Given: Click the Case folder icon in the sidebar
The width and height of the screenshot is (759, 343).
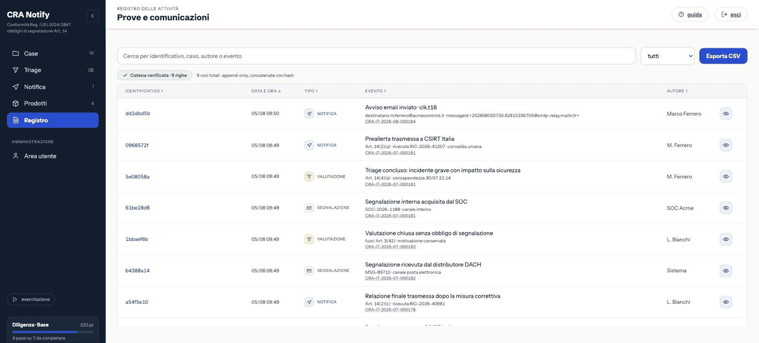Looking at the screenshot, I should (16, 53).
